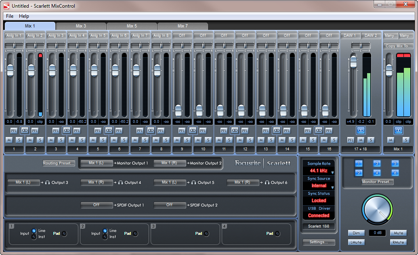Open Monitor Output 1 source dropdown

(x=96, y=163)
